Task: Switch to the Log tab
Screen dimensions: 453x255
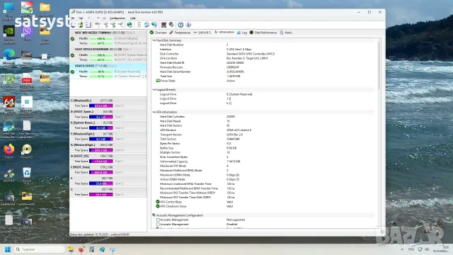Action: click(242, 33)
